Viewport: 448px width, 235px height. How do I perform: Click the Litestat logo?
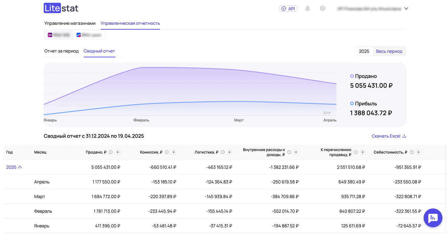click(x=61, y=8)
